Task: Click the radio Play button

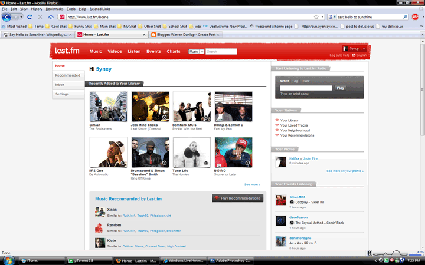Action: click(340, 88)
